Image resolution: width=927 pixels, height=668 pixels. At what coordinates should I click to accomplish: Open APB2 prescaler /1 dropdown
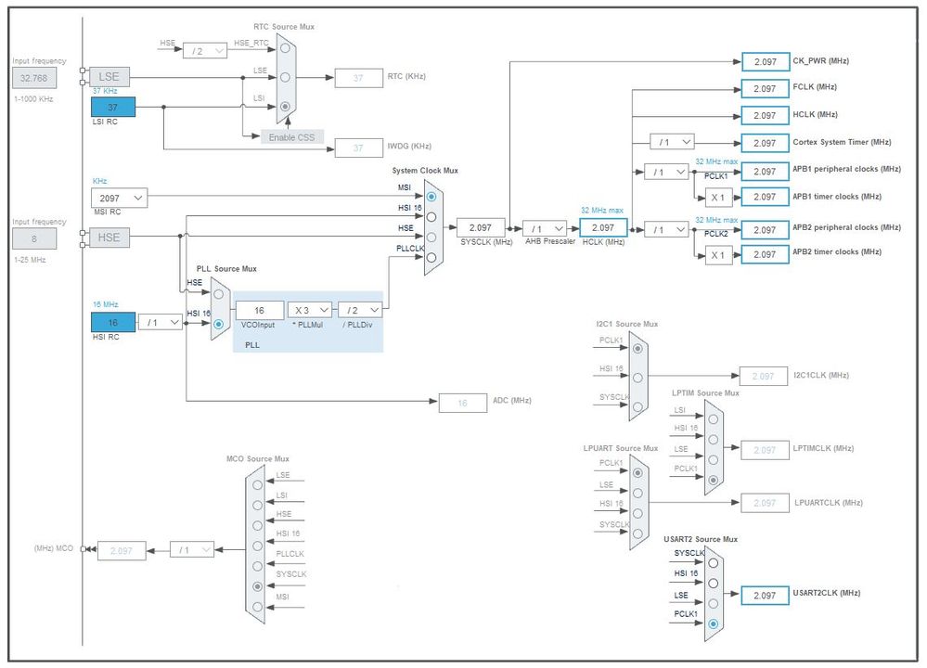[666, 229]
